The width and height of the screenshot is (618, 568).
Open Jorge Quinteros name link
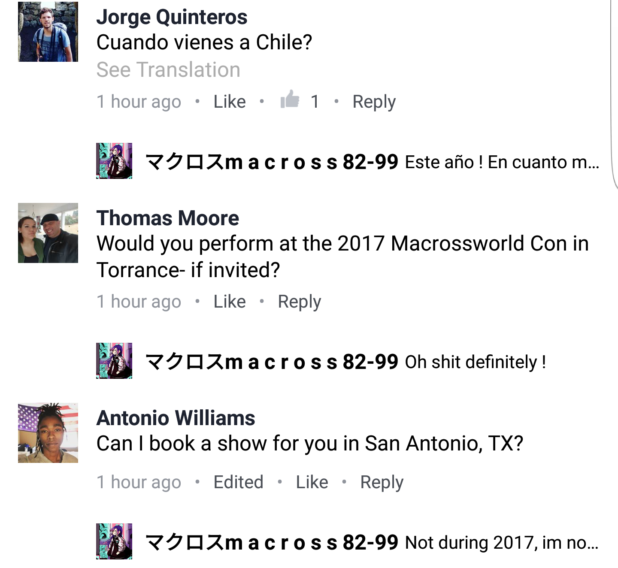[172, 17]
